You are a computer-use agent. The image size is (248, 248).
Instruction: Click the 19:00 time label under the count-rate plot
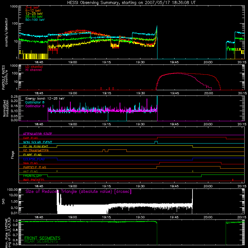(73, 62)
